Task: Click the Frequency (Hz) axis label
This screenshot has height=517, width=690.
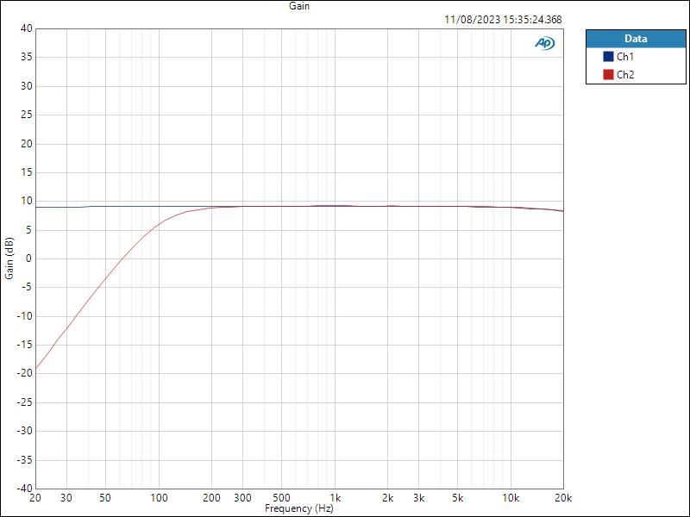Action: click(298, 508)
